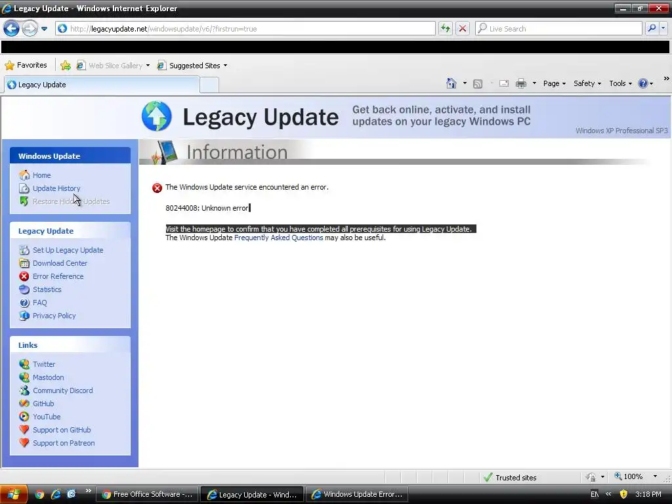Expand the command bar overflow chevron
672x504 pixels.
tap(666, 79)
